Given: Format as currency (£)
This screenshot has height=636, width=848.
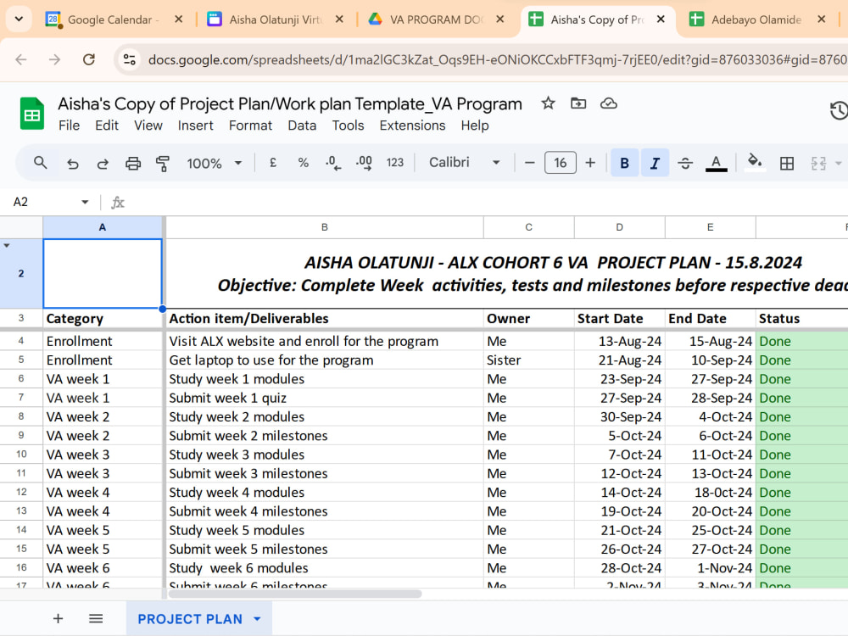Looking at the screenshot, I should (x=273, y=163).
